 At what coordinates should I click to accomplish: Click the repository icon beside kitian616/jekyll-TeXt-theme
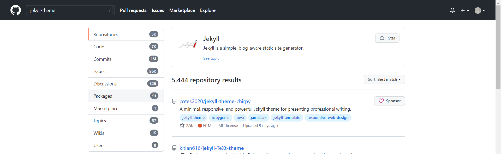174,148
